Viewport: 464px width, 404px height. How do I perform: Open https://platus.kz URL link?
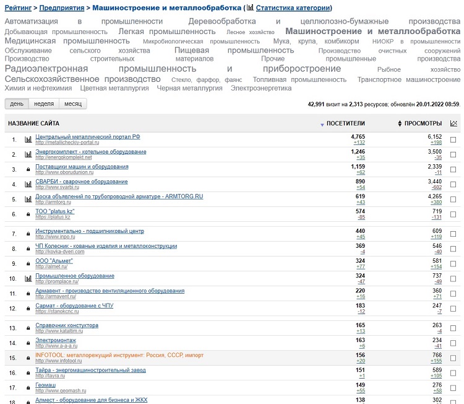[x=53, y=217]
